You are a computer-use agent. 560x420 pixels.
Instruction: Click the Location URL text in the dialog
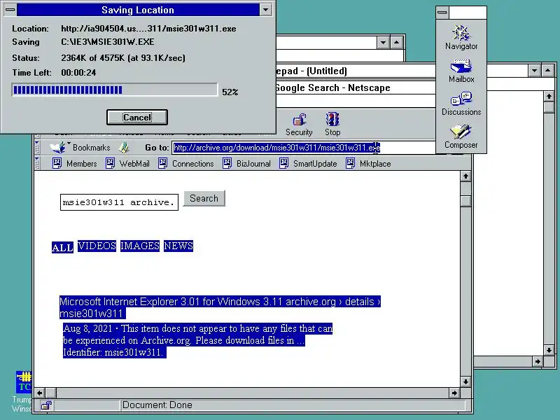pyautogui.click(x=148, y=29)
